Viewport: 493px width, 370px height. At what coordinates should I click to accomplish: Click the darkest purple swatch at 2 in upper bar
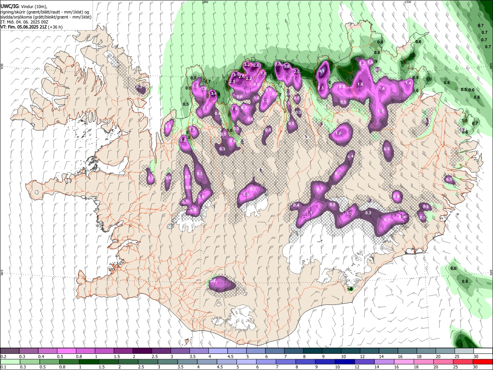tap(142, 351)
